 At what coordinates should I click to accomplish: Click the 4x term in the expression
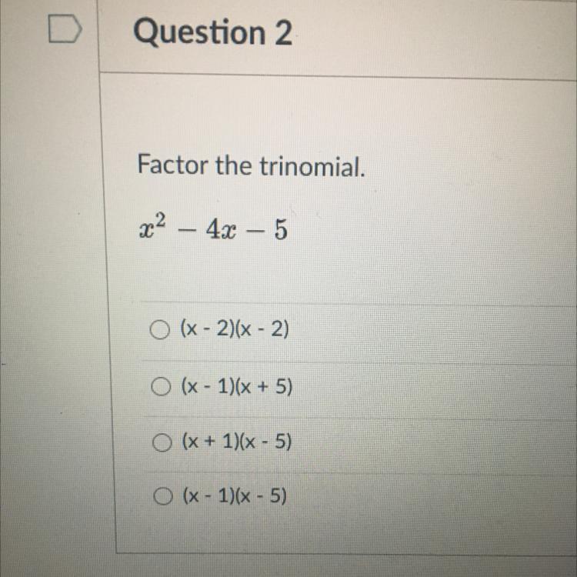tap(221, 231)
